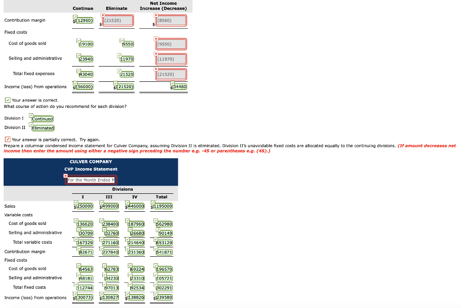461x308 pixels.
Task: Click the CVP Income Statement title text
Action: point(91,169)
